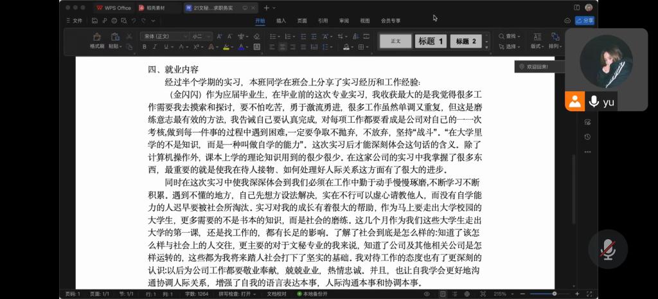Click the center text alignment icon
658x299 pixels.
[283, 47]
